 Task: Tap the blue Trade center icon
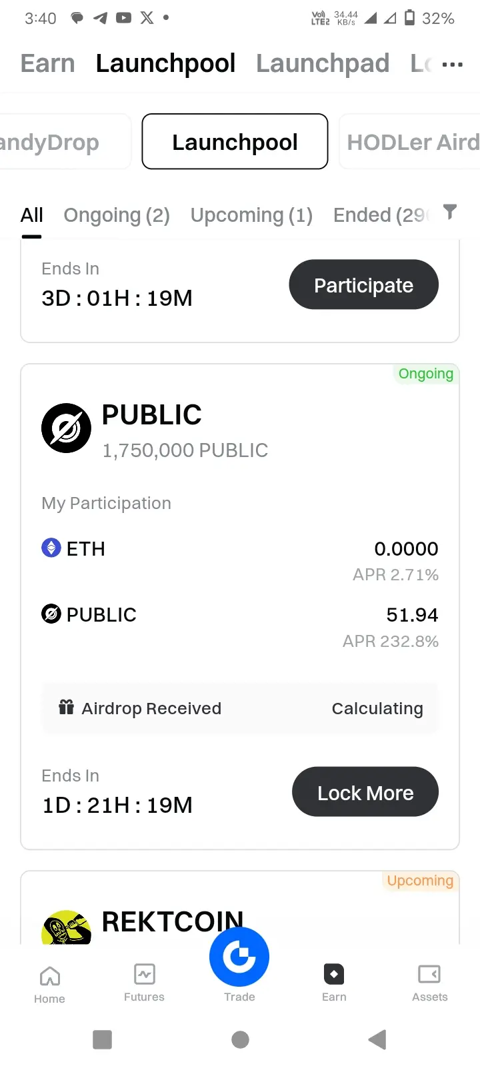click(239, 957)
